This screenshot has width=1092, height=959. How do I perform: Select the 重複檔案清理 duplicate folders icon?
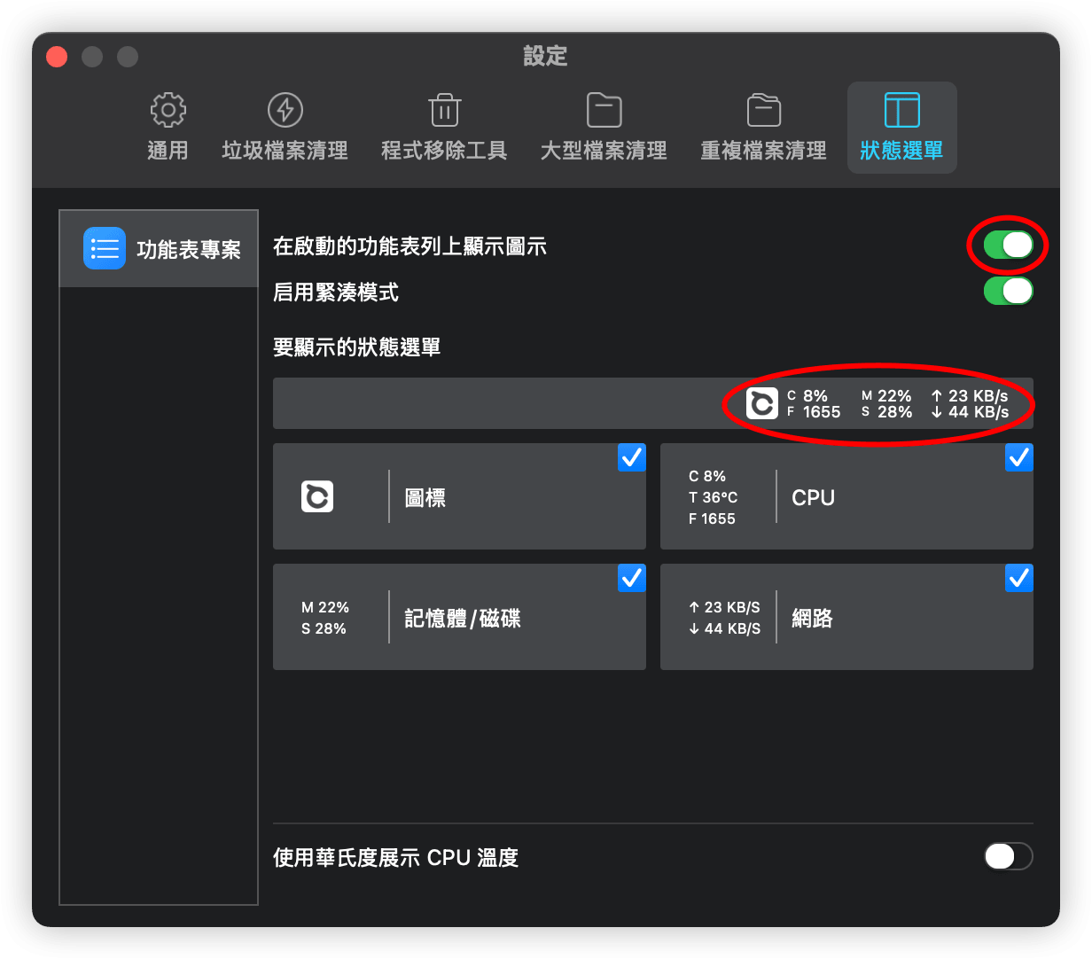pyautogui.click(x=763, y=110)
